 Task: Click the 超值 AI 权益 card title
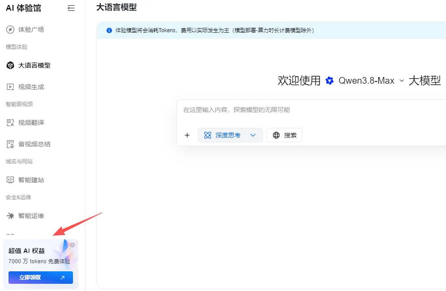coord(26,251)
